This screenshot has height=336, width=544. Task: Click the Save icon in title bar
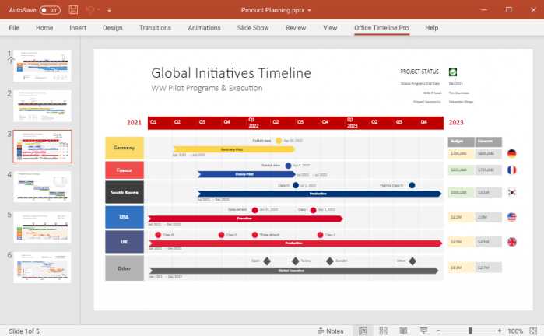pos(73,10)
